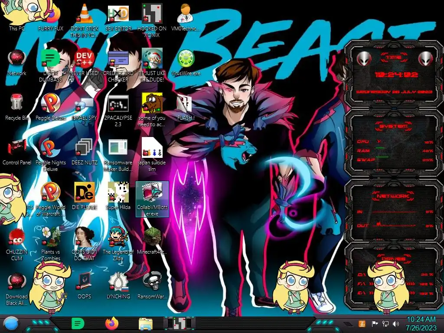Switch to the running Xonix taskbar item

click(180, 323)
